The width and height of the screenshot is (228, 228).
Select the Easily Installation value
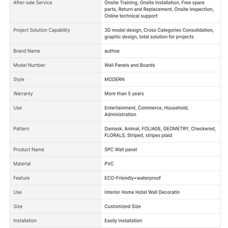tap(123, 221)
